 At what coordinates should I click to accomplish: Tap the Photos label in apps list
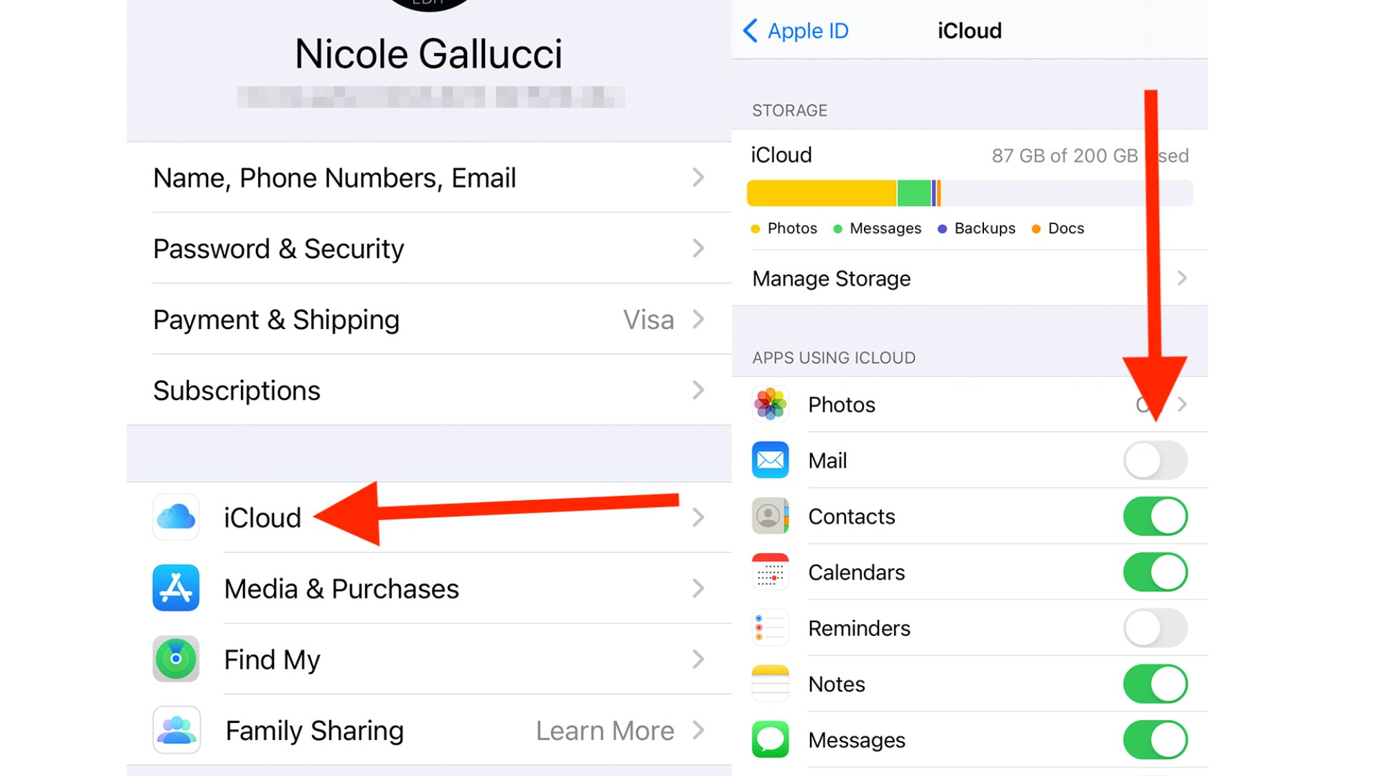(842, 405)
